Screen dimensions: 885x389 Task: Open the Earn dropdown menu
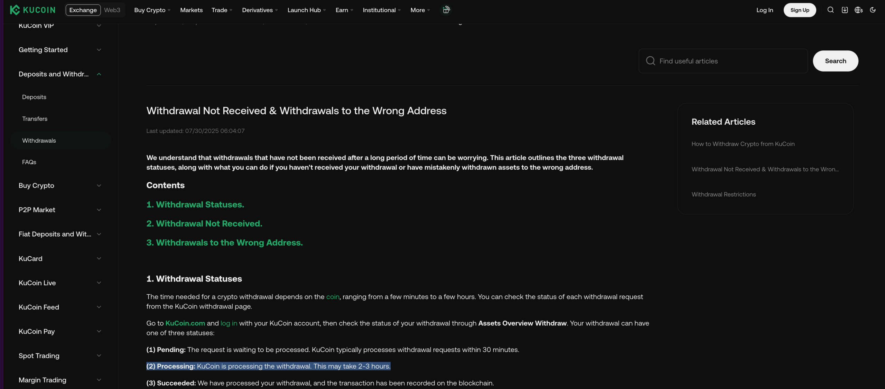344,10
